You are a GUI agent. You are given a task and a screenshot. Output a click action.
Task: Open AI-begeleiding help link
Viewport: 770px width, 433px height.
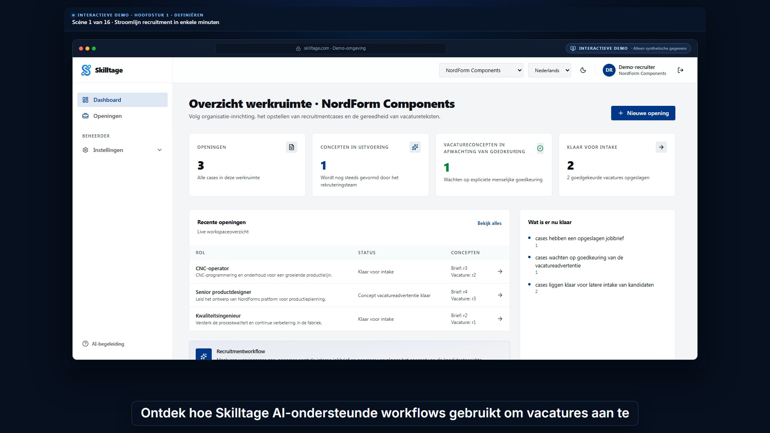103,344
